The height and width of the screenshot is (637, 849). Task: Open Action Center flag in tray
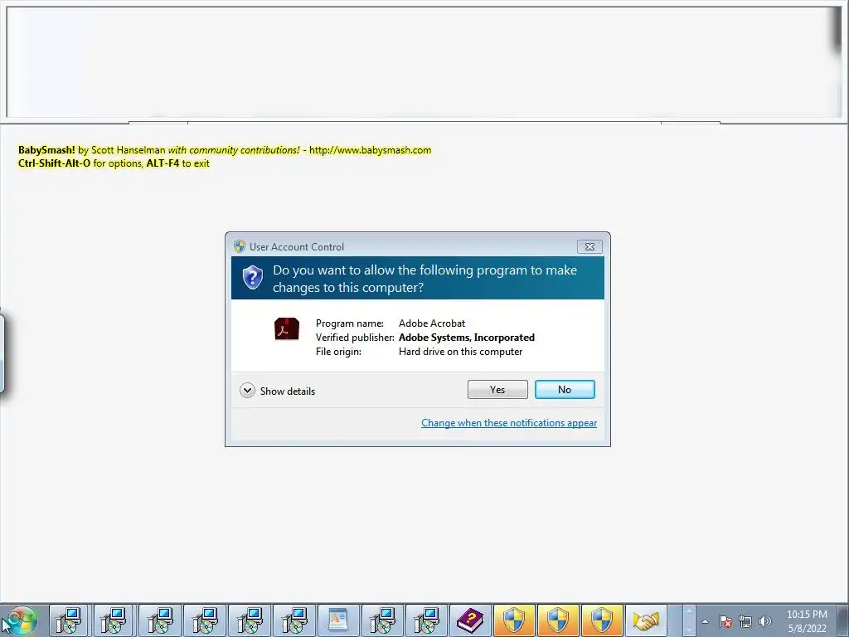click(x=725, y=621)
